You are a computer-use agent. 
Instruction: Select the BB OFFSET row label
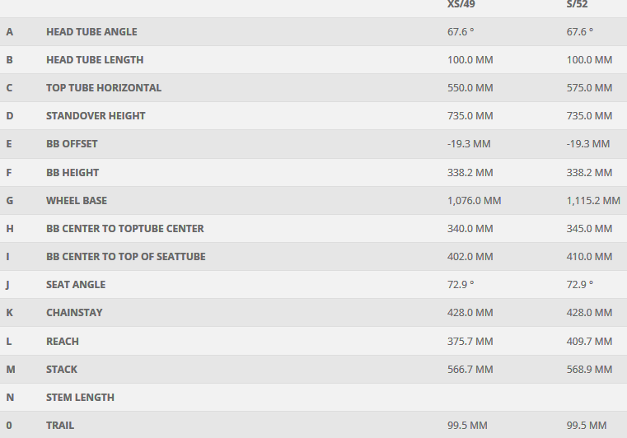(x=72, y=144)
